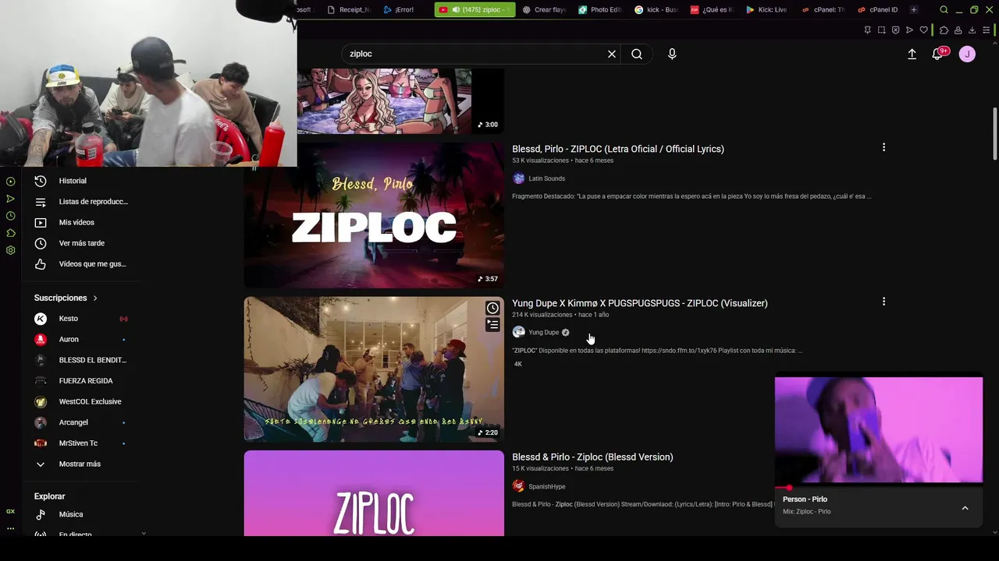This screenshot has width=999, height=561.
Task: Switch to the Crear flaye tab
Action: [544, 9]
